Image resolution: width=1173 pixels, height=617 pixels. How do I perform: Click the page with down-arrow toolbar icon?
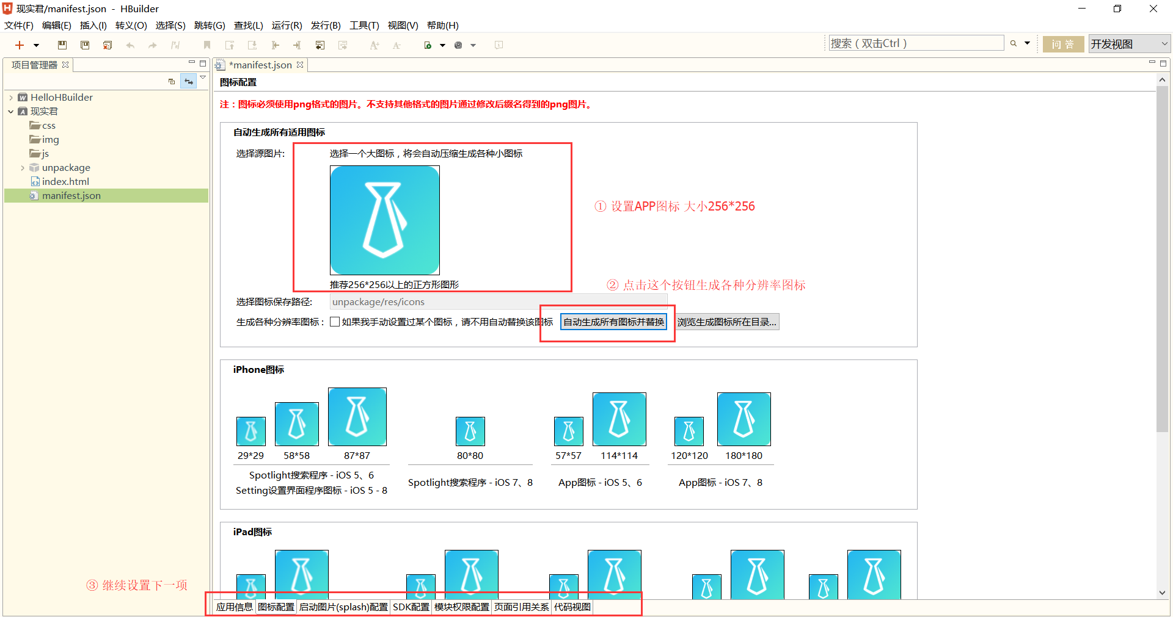[x=252, y=45]
